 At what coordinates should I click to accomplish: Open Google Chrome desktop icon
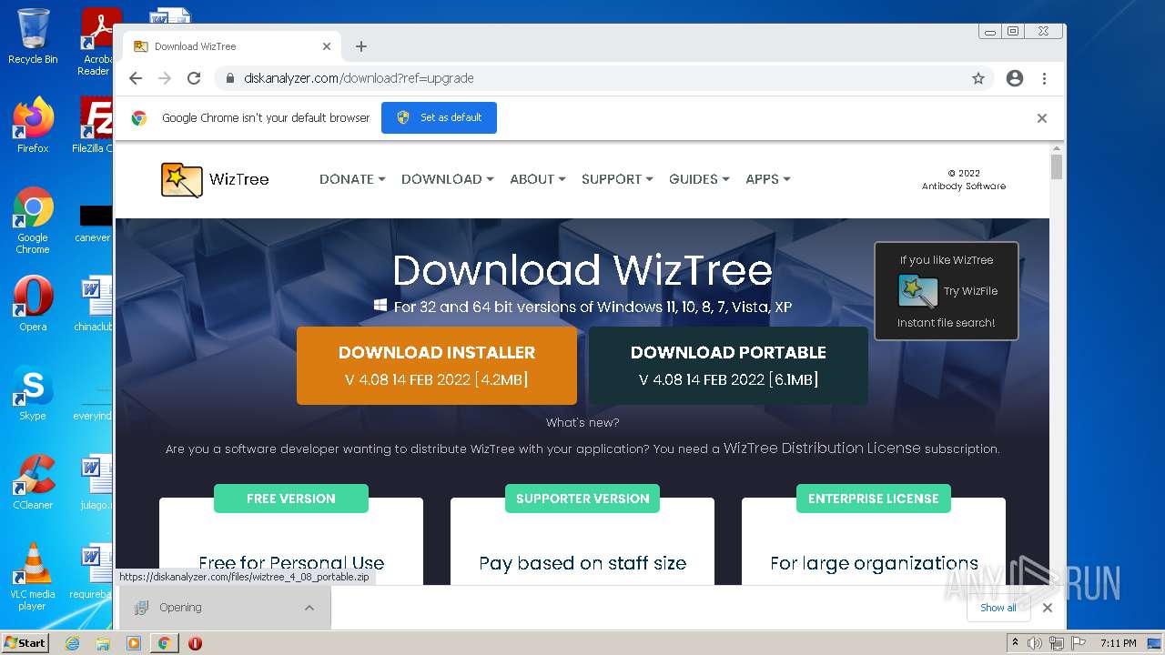(33, 221)
